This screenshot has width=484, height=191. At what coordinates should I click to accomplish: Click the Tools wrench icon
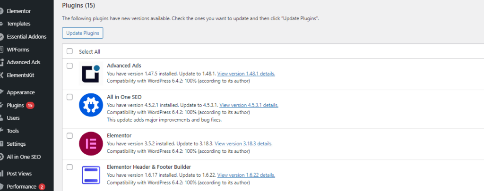pos(1,131)
